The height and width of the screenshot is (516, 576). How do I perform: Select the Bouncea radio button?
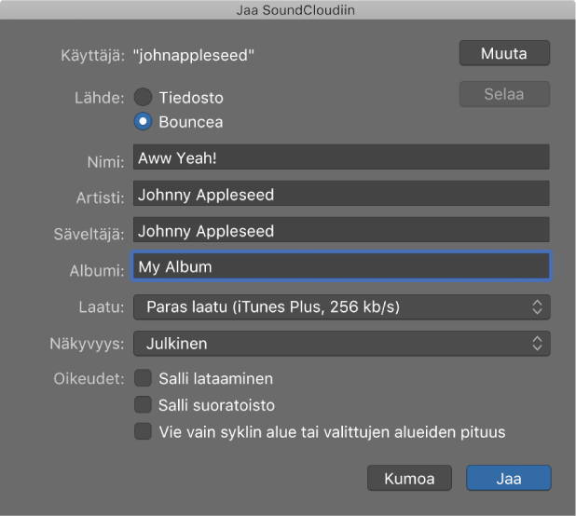(x=143, y=121)
